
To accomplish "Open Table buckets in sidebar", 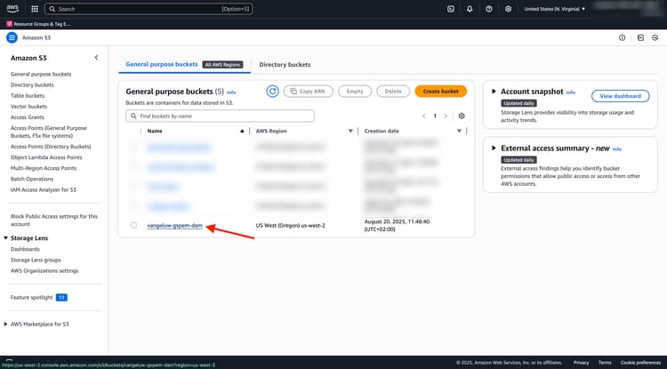I will [28, 96].
